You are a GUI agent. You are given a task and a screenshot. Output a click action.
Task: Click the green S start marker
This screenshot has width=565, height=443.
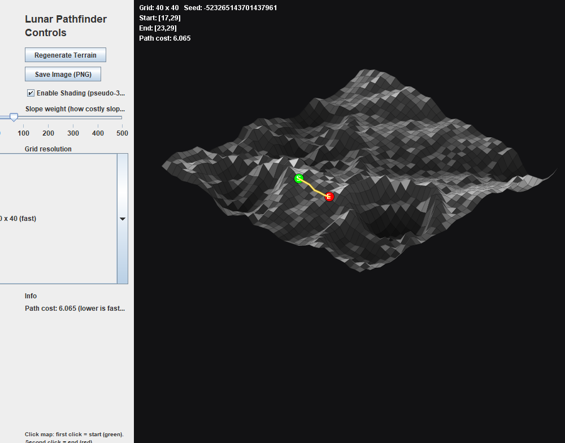299,179
